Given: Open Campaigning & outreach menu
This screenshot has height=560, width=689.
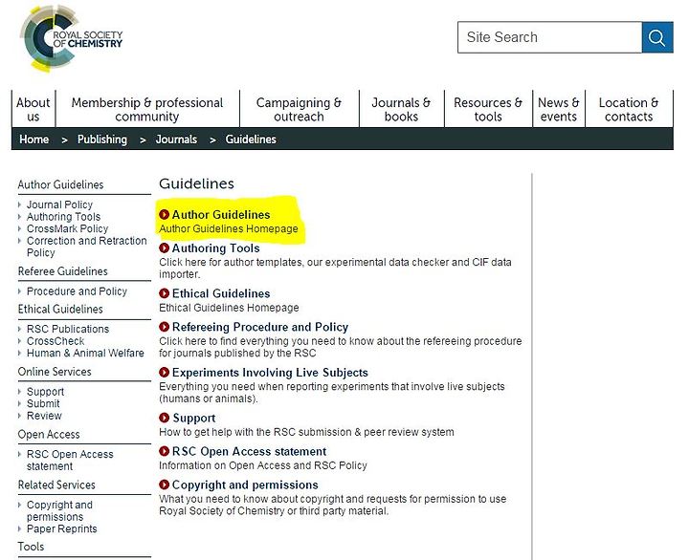Looking at the screenshot, I should (x=299, y=109).
